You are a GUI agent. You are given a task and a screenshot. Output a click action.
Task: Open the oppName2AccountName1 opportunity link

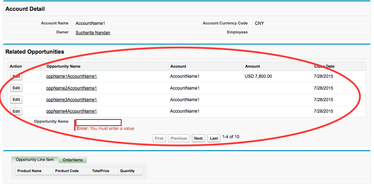[x=71, y=88]
